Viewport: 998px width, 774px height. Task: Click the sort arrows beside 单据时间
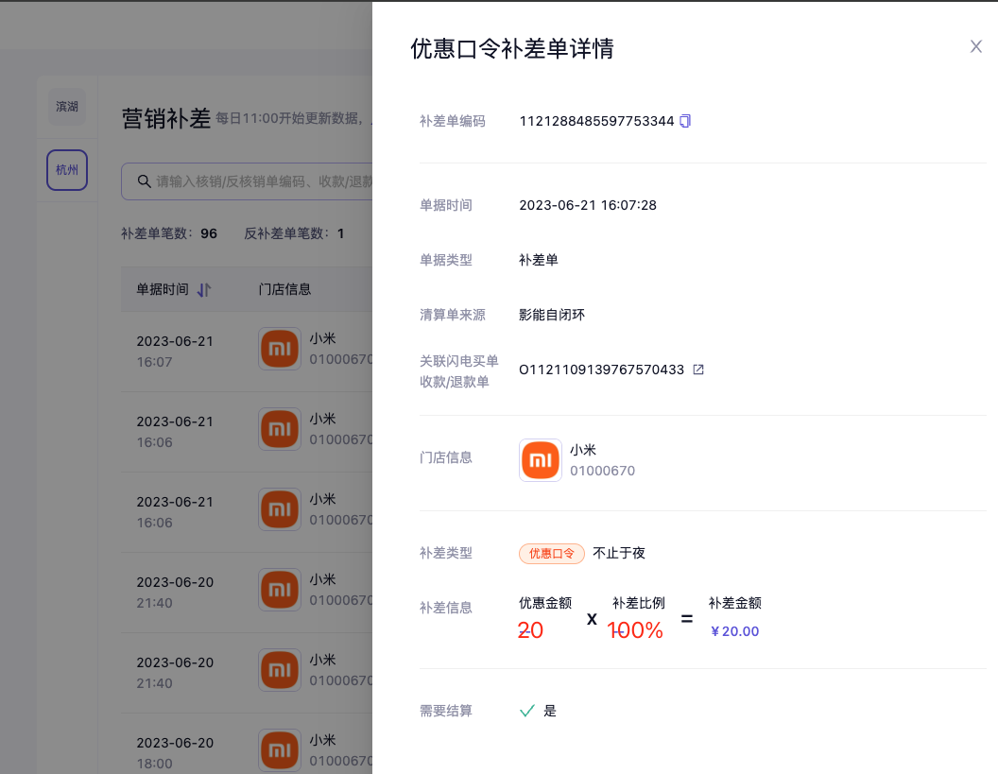(204, 290)
